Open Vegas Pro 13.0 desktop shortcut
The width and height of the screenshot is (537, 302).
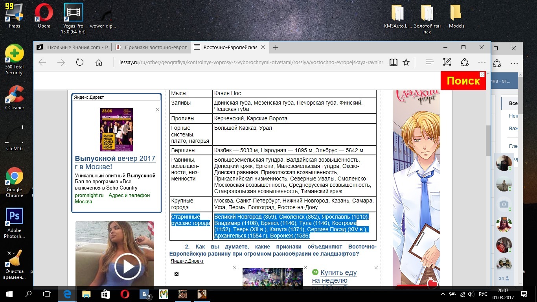click(73, 18)
